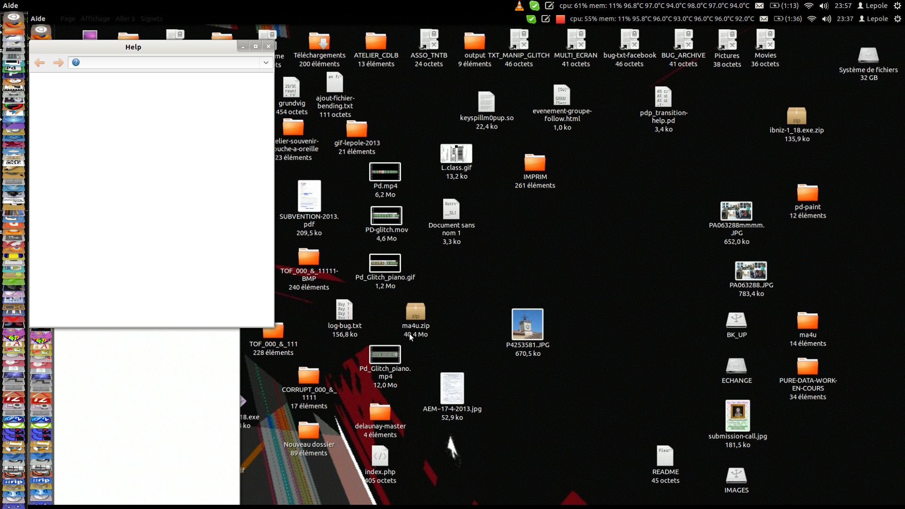Click the green checkmark tray indicator

[534, 6]
